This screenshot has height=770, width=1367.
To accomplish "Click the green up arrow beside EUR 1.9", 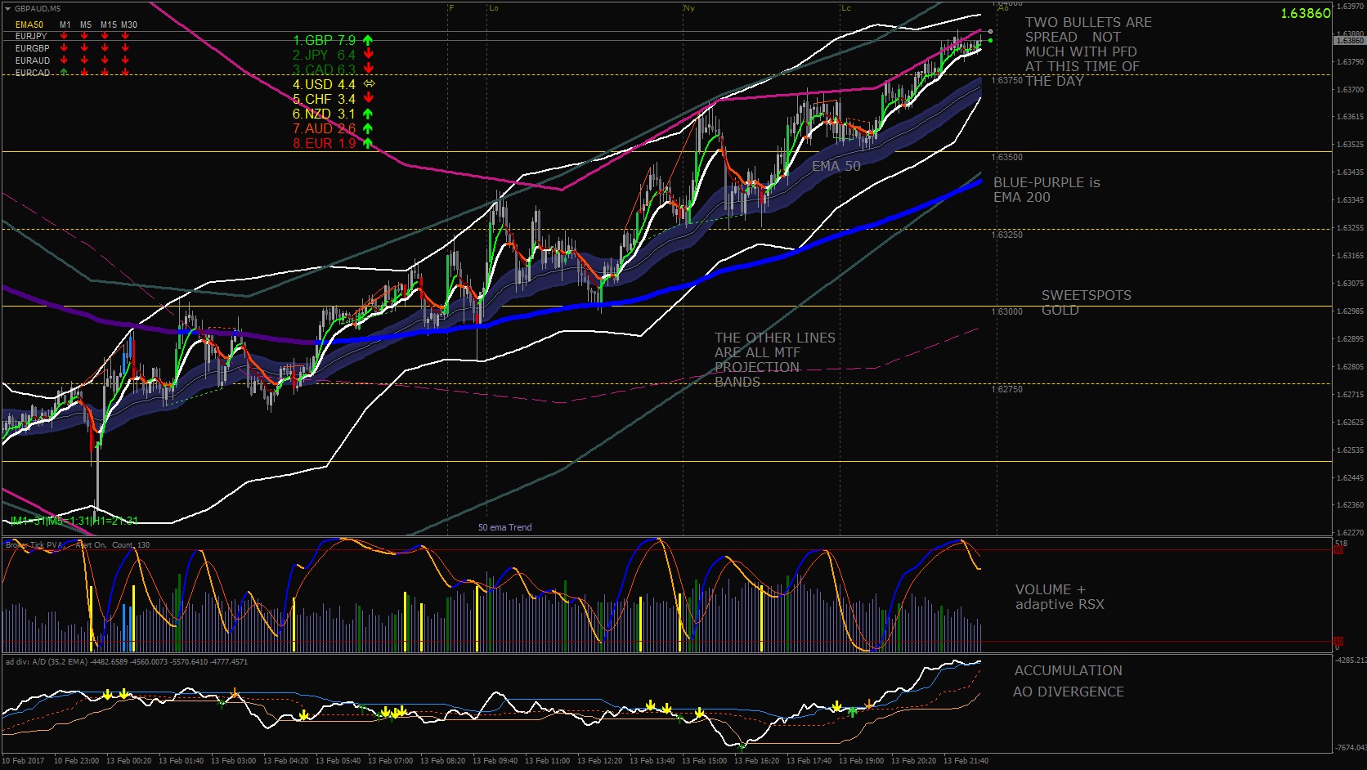I will pos(368,143).
